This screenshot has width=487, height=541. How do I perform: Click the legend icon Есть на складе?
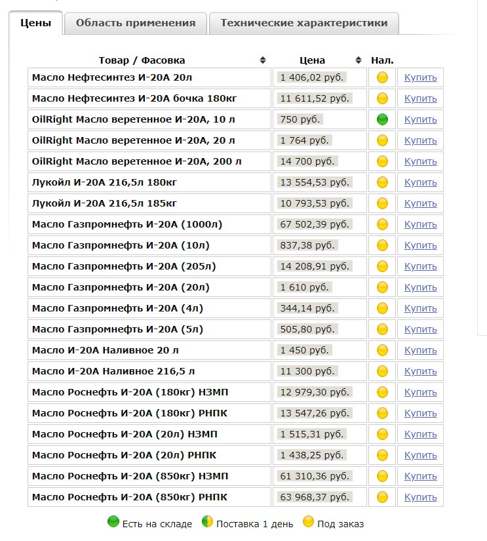(x=113, y=521)
